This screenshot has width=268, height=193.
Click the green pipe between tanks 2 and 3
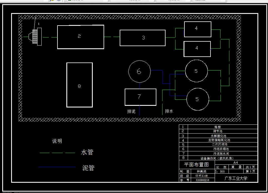(112, 37)
